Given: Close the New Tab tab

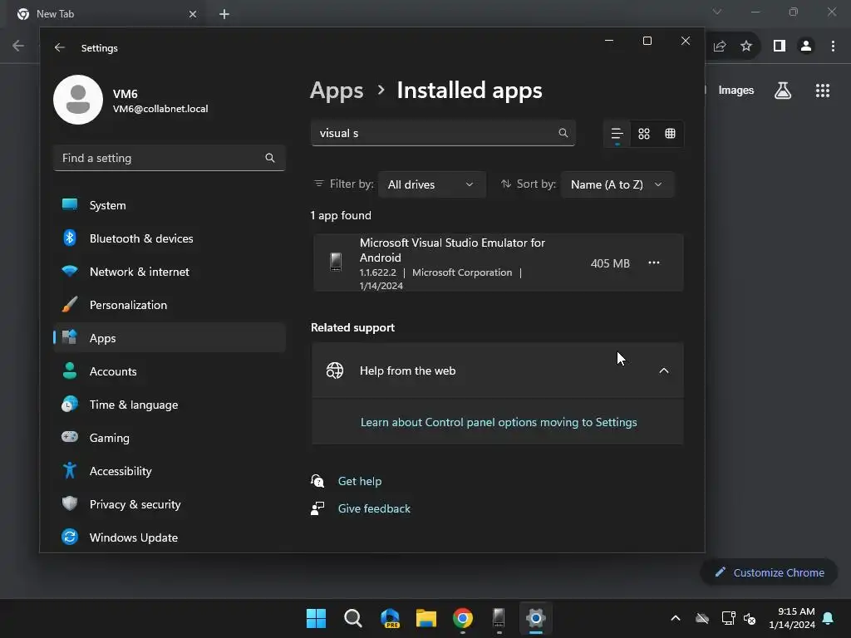Looking at the screenshot, I should [x=193, y=14].
